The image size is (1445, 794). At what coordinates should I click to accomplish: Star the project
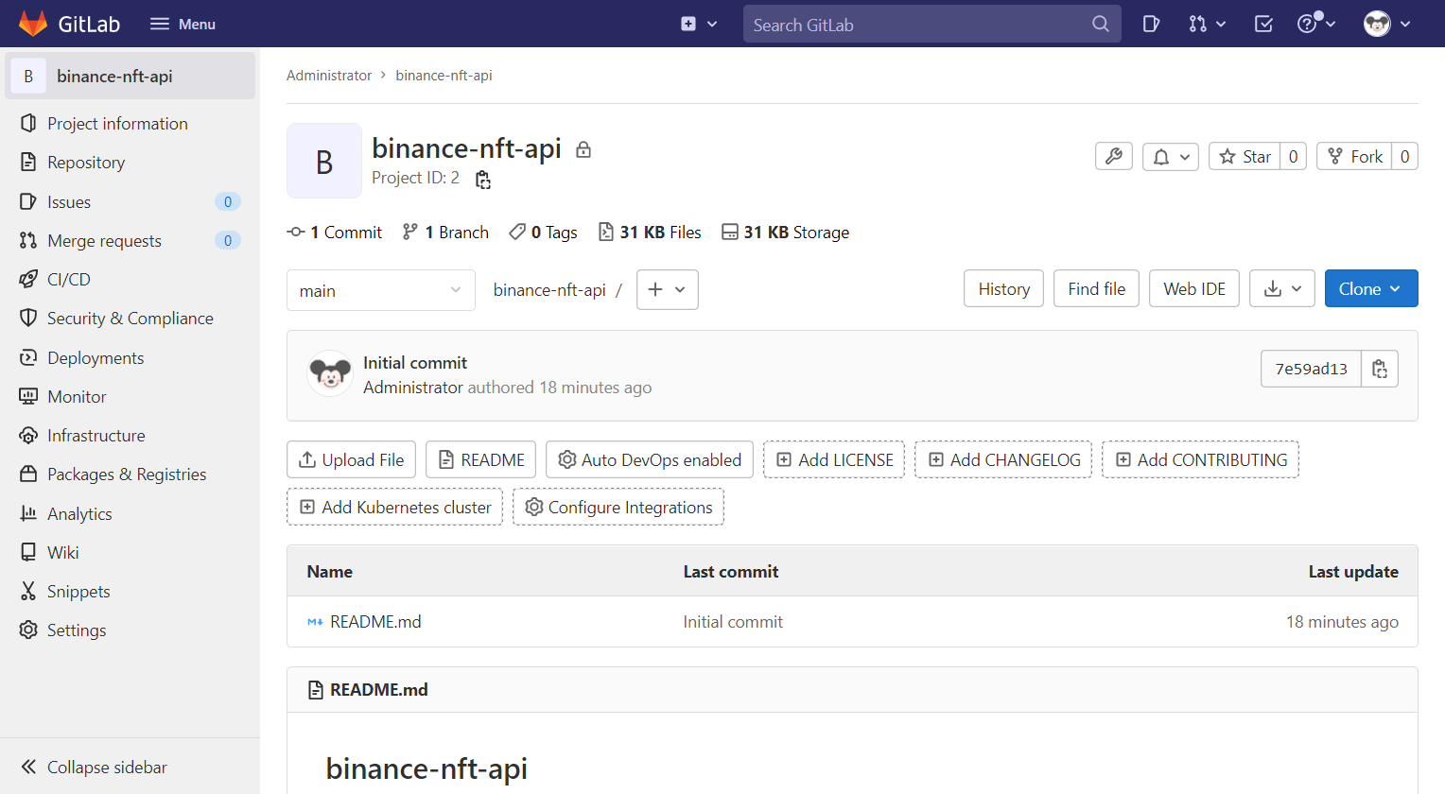[1245, 156]
